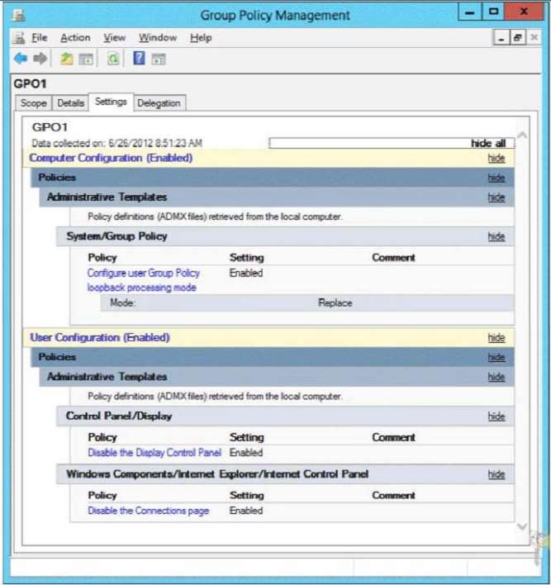
Task: Click the up-one-level folder icon
Action: click(x=66, y=59)
